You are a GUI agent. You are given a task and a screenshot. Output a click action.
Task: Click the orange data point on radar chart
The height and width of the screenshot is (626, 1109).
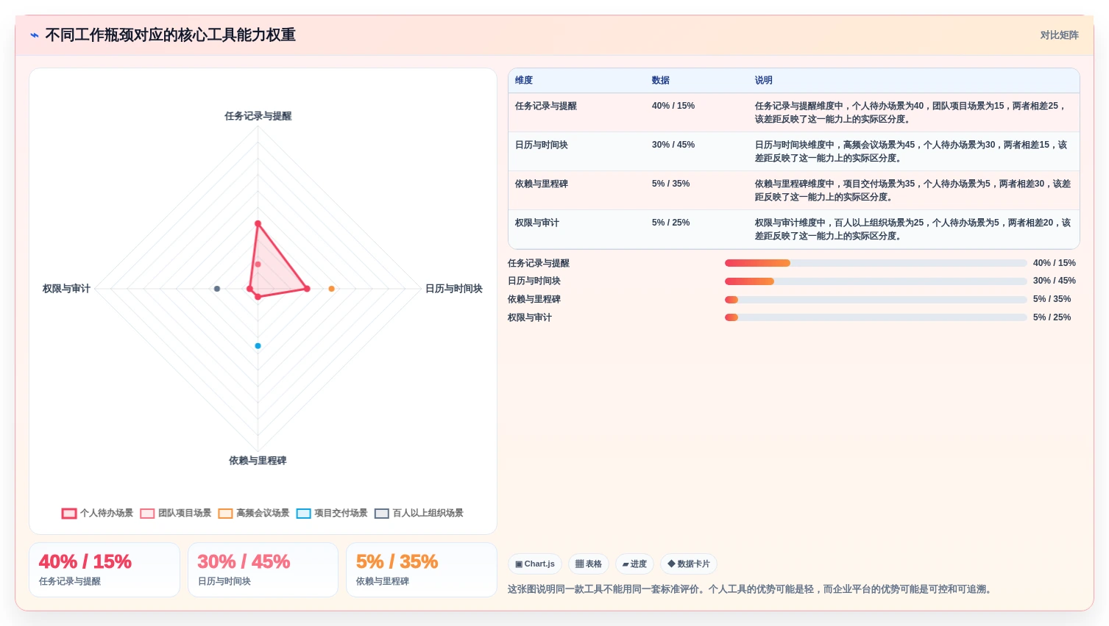tap(332, 289)
